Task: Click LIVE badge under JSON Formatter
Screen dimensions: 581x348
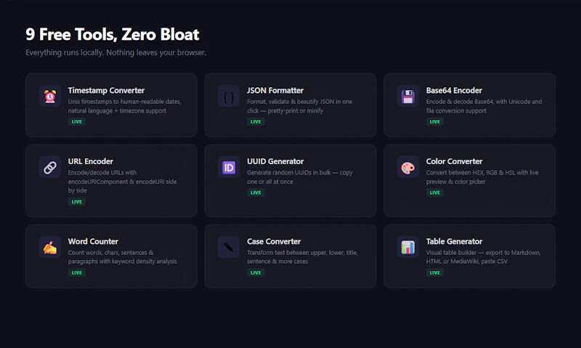Action: pyautogui.click(x=256, y=121)
